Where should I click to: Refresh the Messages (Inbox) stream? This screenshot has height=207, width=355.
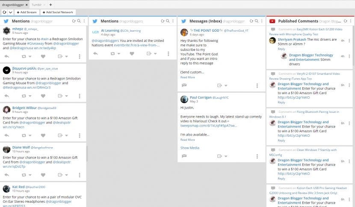(x=251, y=21)
